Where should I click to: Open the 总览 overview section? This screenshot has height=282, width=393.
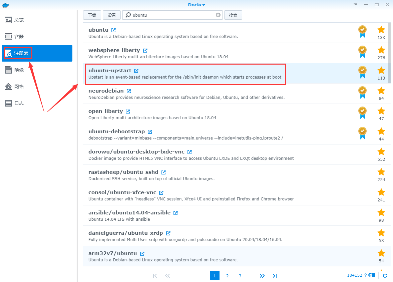pyautogui.click(x=19, y=20)
